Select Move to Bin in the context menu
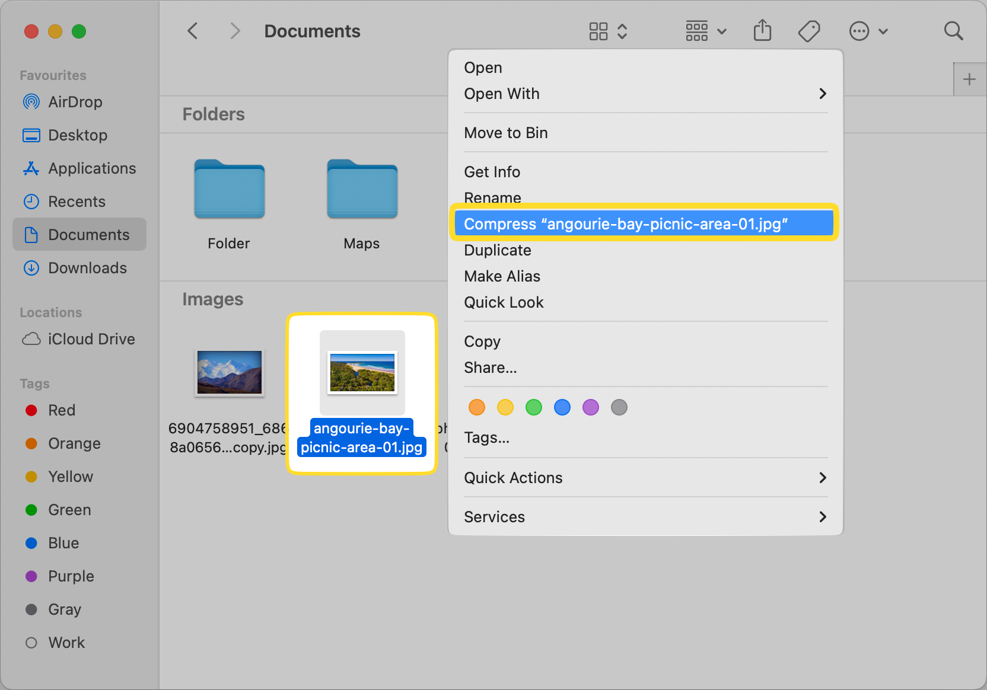 [x=505, y=132]
